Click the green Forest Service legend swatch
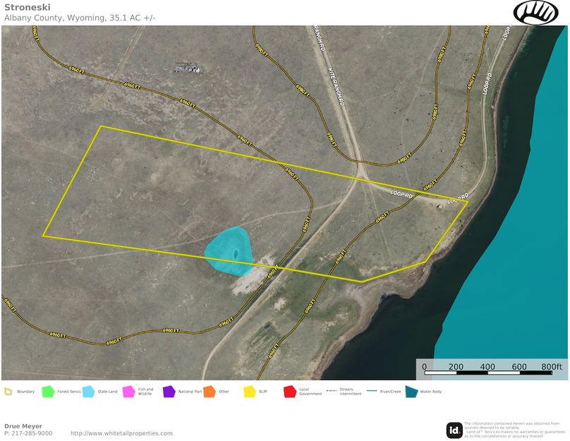Screen dimensions: 570x441 click(x=48, y=391)
